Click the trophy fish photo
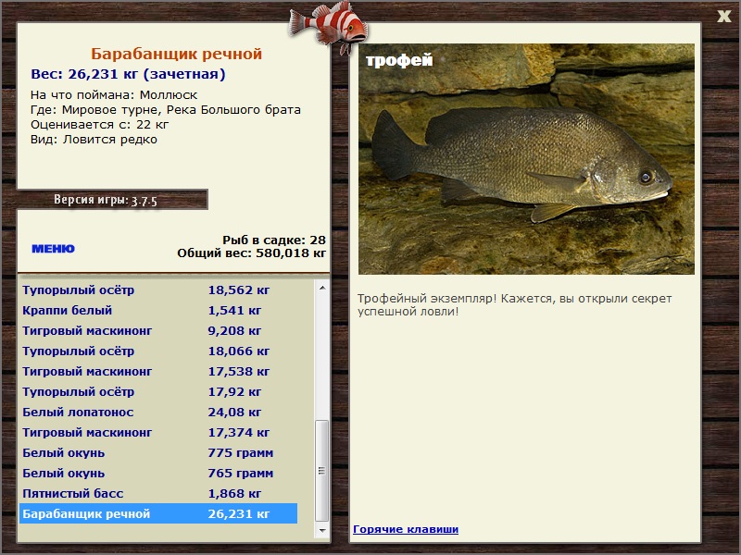741x555 pixels. point(526,159)
